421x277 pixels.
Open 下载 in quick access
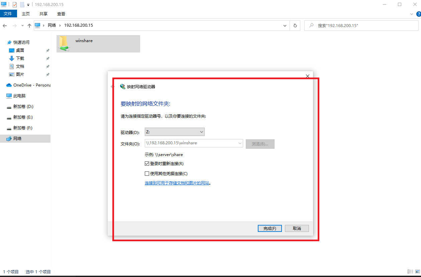click(x=20, y=58)
